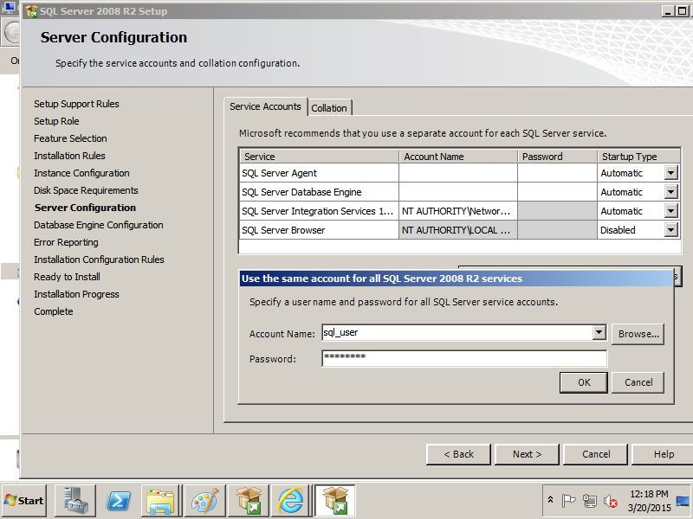This screenshot has height=519, width=693.
Task: Open setup Help
Action: click(x=663, y=454)
